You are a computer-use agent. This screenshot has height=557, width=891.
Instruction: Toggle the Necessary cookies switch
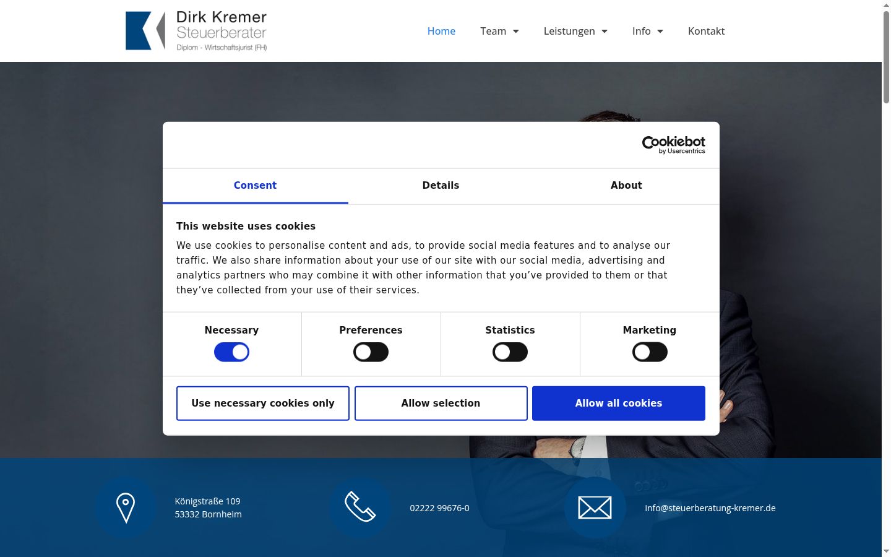tap(231, 352)
